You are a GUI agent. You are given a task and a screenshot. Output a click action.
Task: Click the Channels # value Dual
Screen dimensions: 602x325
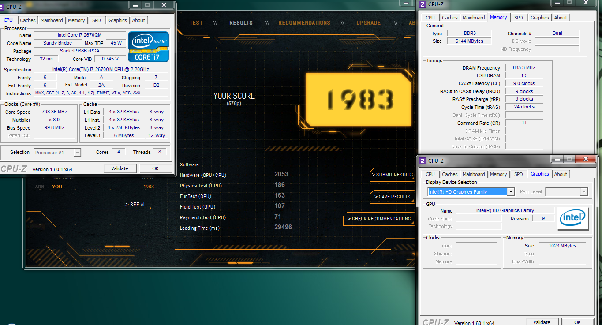[x=557, y=33]
